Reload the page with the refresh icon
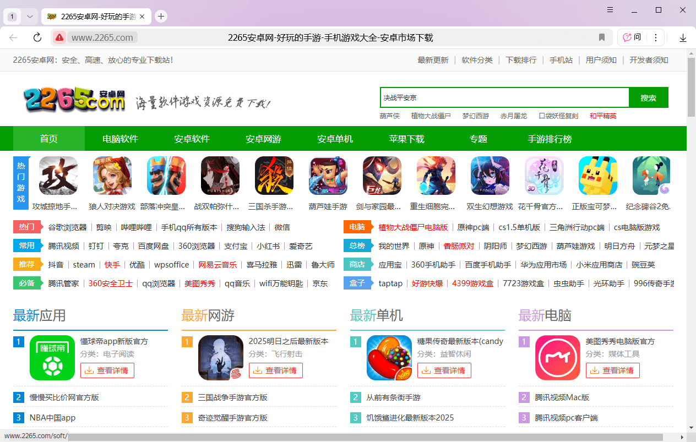The image size is (696, 442). tap(37, 37)
